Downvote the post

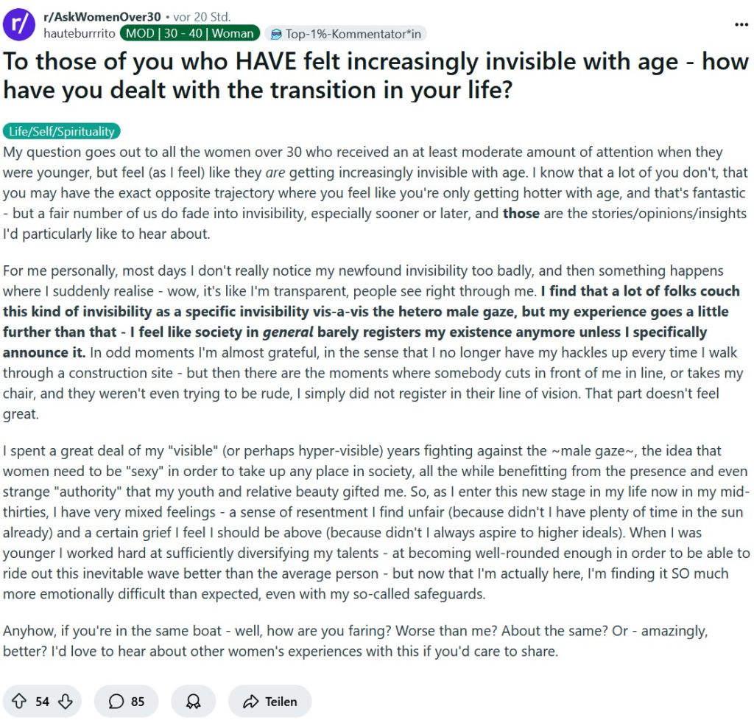click(x=66, y=701)
